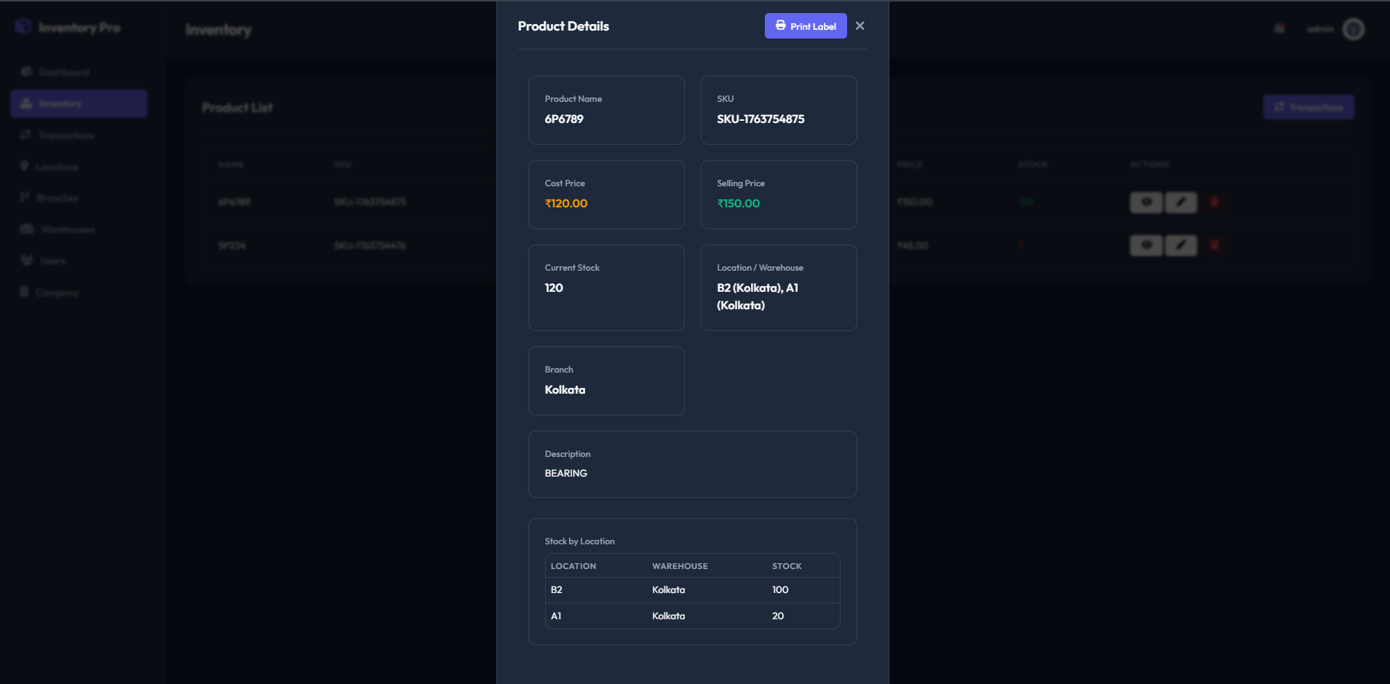Image resolution: width=1390 pixels, height=684 pixels.
Task: Navigate to Branches in the sidebar
Action: pyautogui.click(x=57, y=198)
